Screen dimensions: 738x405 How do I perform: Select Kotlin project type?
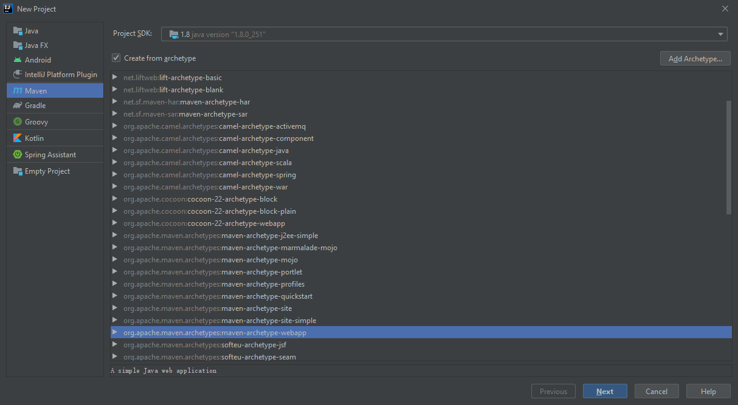[x=55, y=138]
